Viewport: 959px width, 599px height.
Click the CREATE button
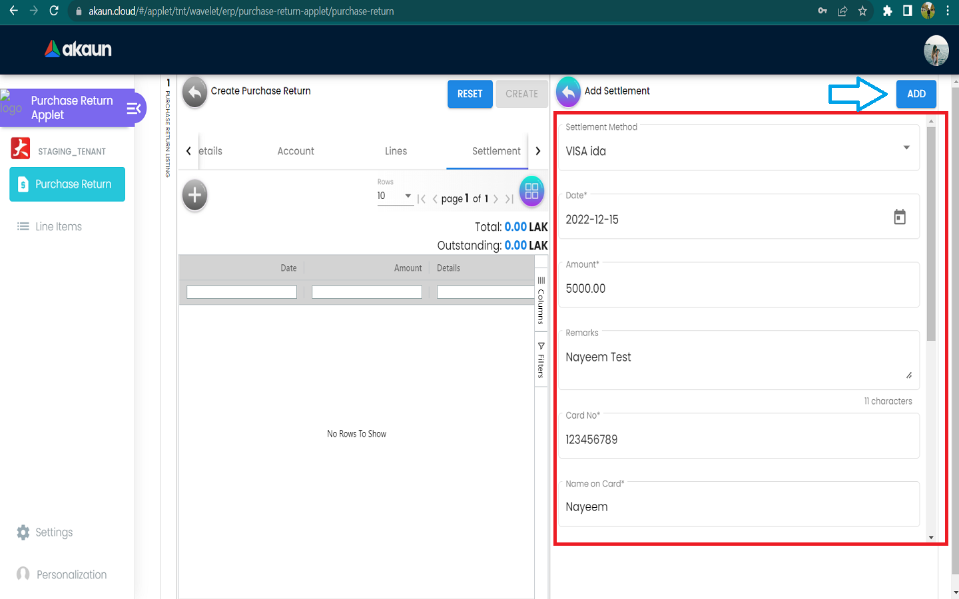pyautogui.click(x=521, y=94)
